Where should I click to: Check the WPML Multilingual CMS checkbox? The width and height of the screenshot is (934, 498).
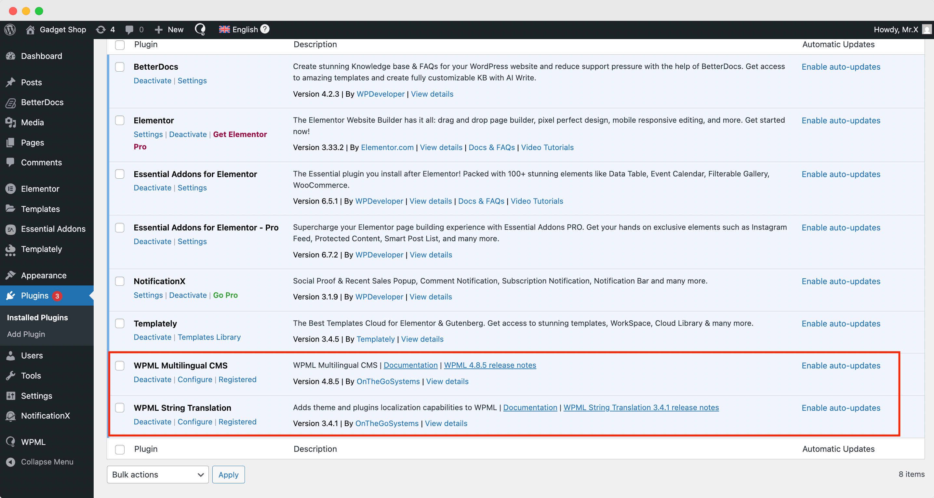[120, 366]
